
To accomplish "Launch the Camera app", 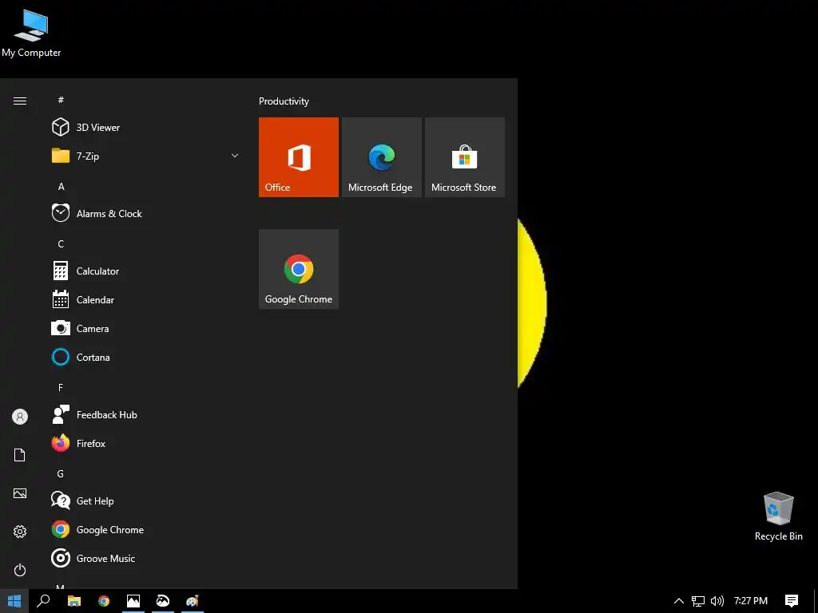I will click(145, 328).
